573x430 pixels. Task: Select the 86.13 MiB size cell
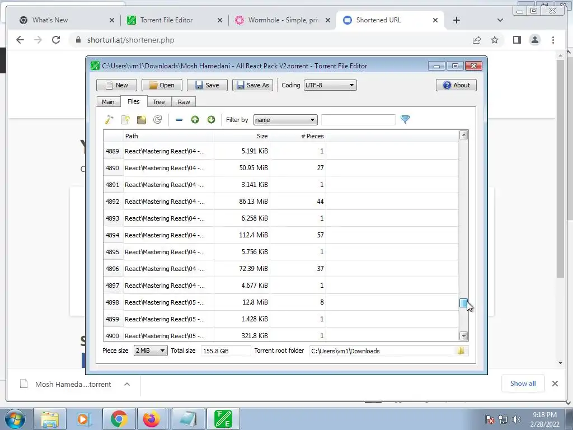tap(242, 202)
